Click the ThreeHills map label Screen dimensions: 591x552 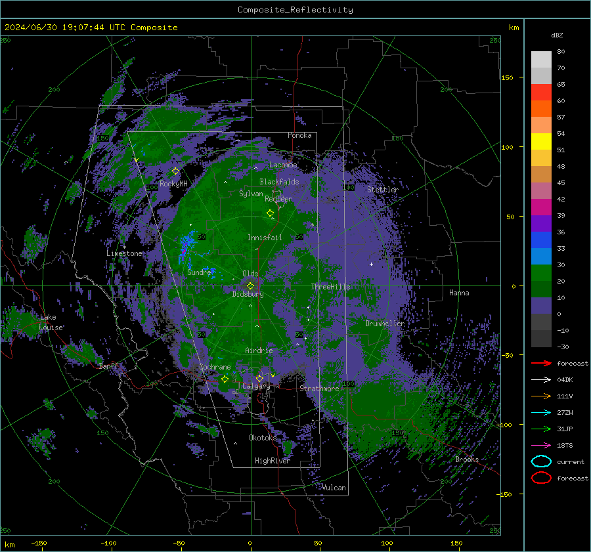click(330, 287)
